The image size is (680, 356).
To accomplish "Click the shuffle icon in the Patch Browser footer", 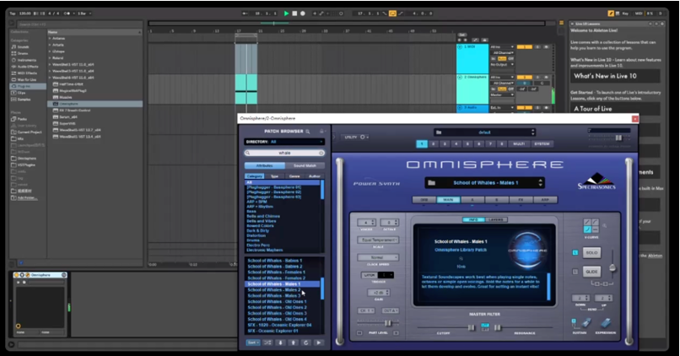I will (267, 343).
